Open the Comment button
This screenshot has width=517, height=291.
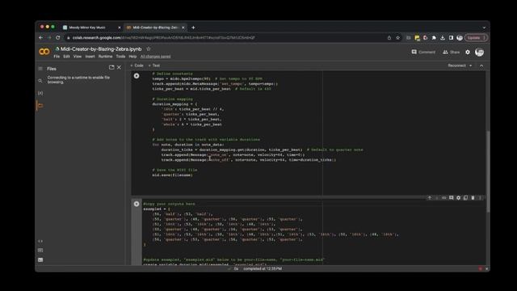click(423, 52)
